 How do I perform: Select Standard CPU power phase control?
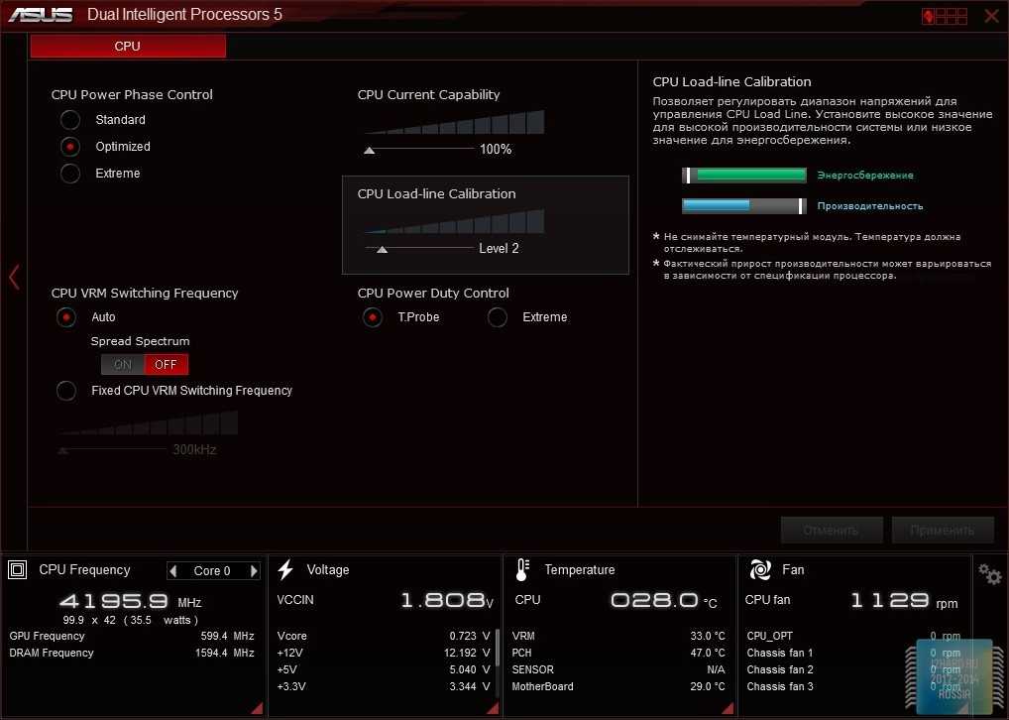click(x=70, y=120)
